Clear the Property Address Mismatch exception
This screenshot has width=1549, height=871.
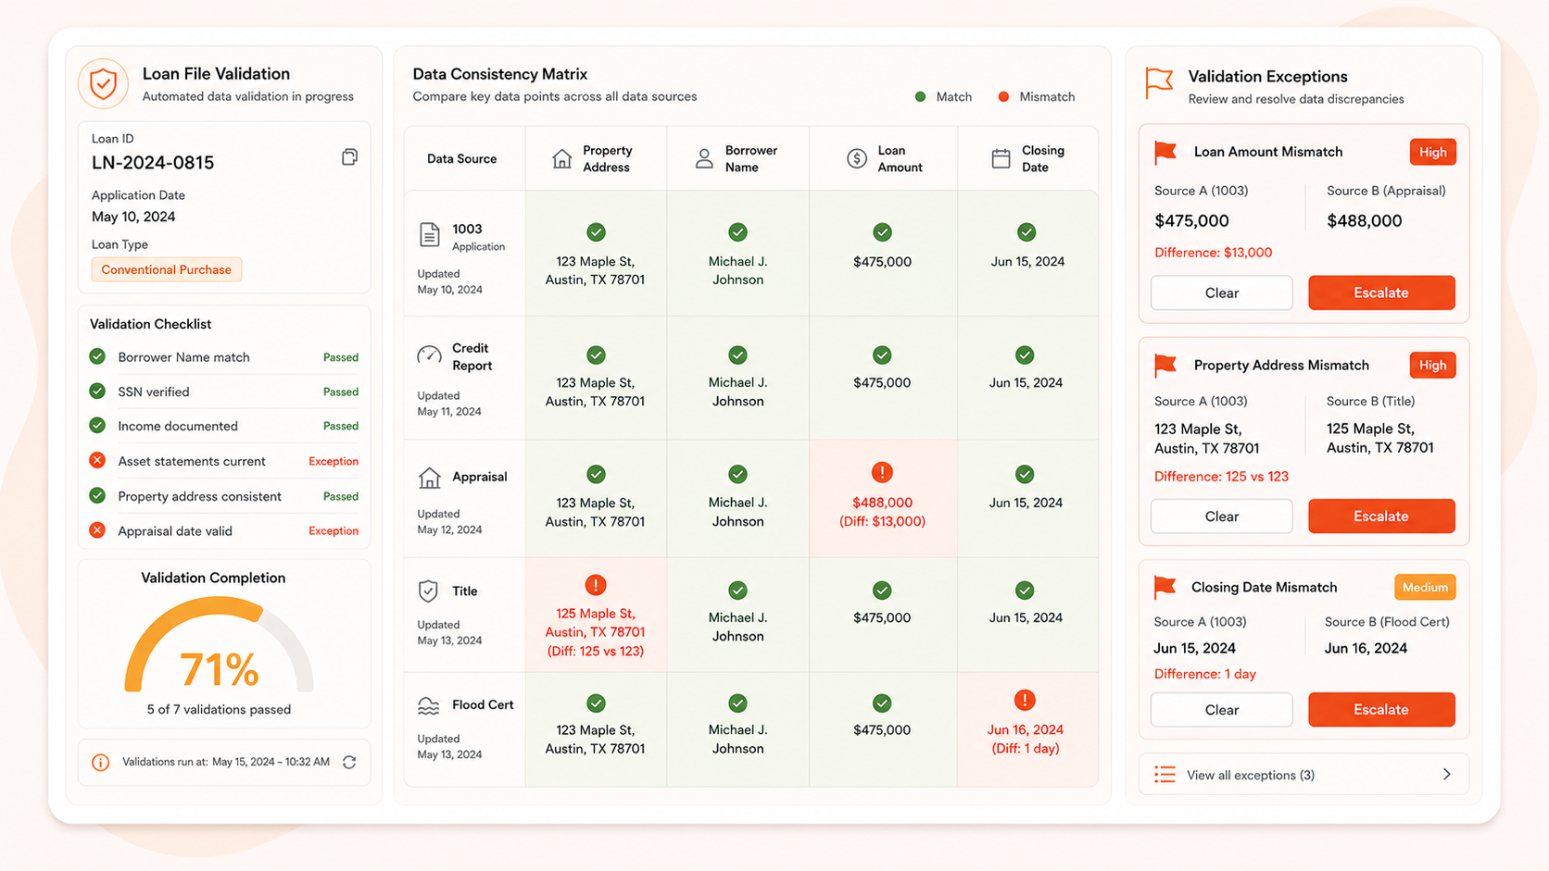coord(1221,516)
